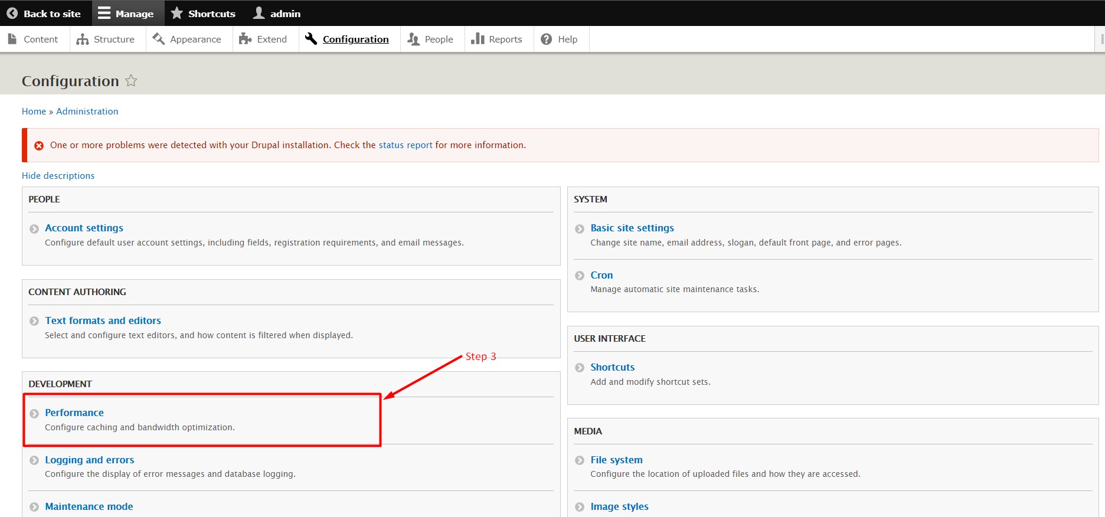
Task: Follow the status report link
Action: pos(406,145)
